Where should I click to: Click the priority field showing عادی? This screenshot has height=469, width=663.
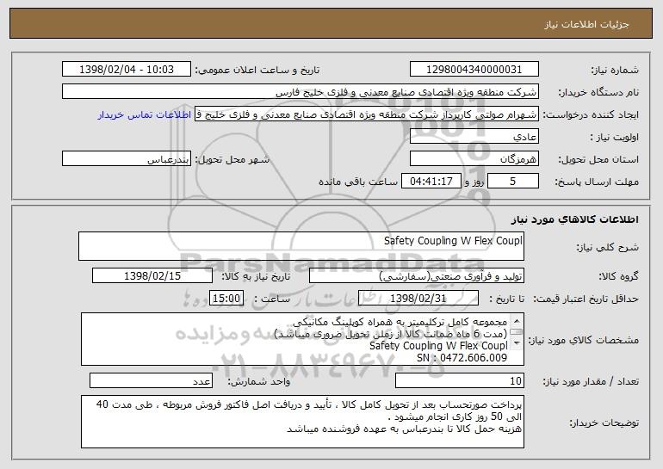[x=474, y=137]
